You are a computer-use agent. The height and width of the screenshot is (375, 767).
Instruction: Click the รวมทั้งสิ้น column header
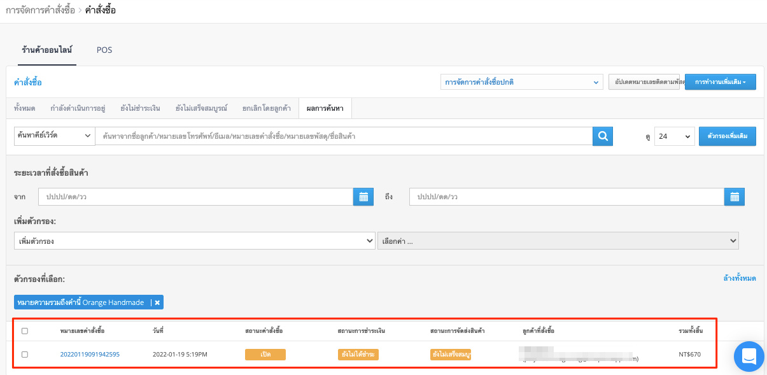[691, 331]
